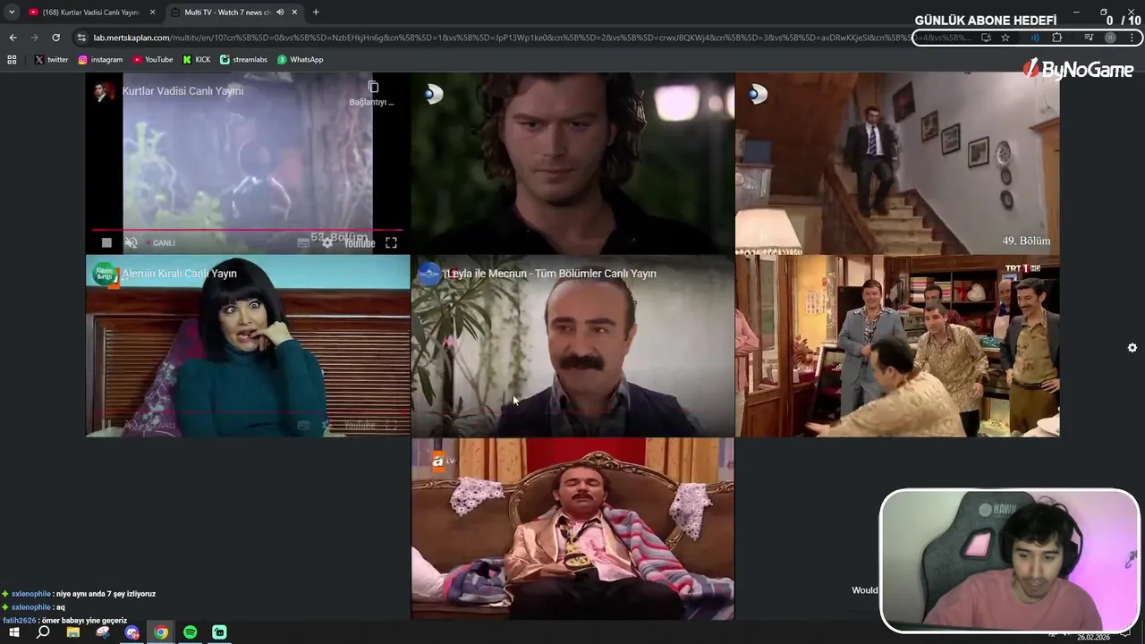Enter fullscreen on Kurtlar Vadisi player

[x=391, y=242]
